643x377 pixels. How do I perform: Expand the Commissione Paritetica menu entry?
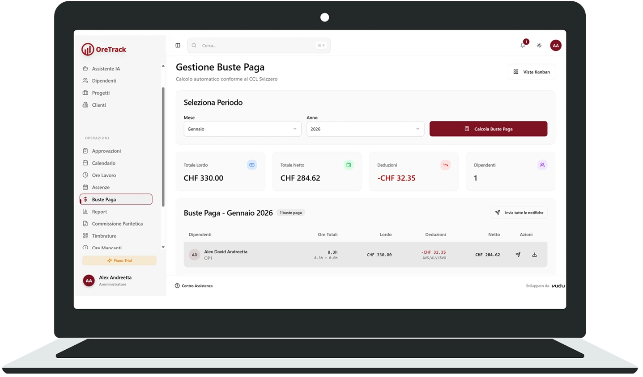pos(117,223)
